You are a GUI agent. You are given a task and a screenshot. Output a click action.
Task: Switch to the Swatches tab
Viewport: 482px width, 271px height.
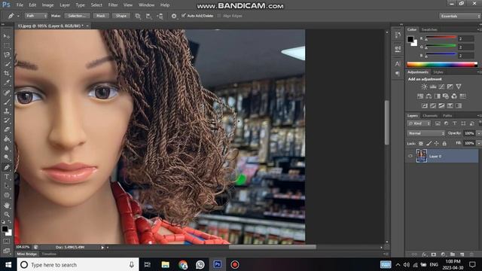coord(429,29)
